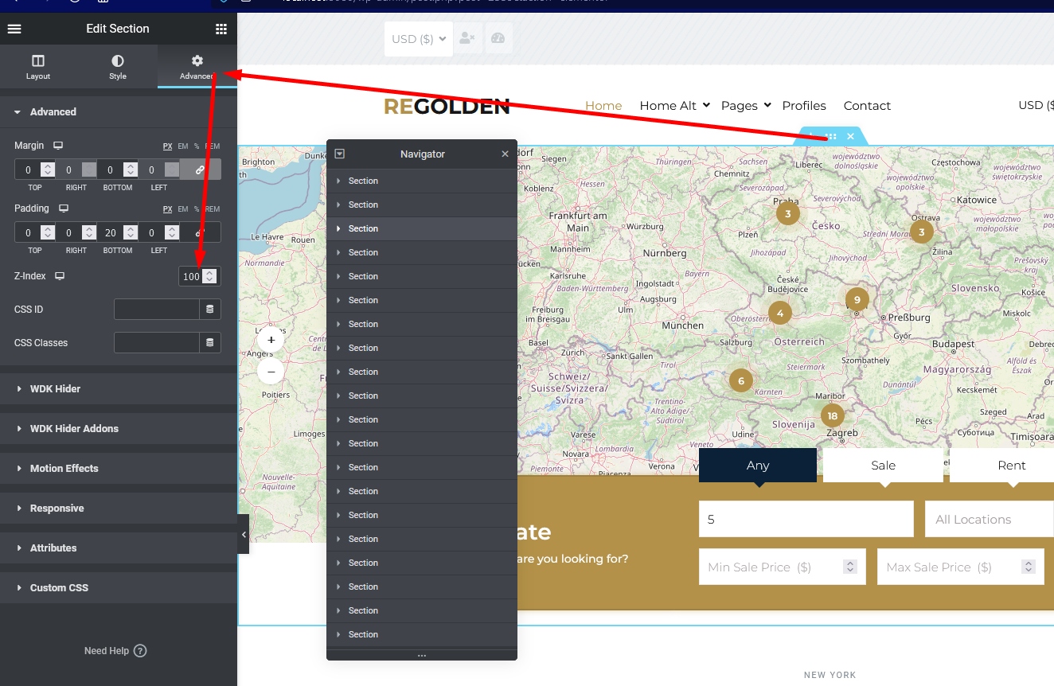1054x686 pixels.
Task: Switch to the Layout tab
Action: (38, 67)
